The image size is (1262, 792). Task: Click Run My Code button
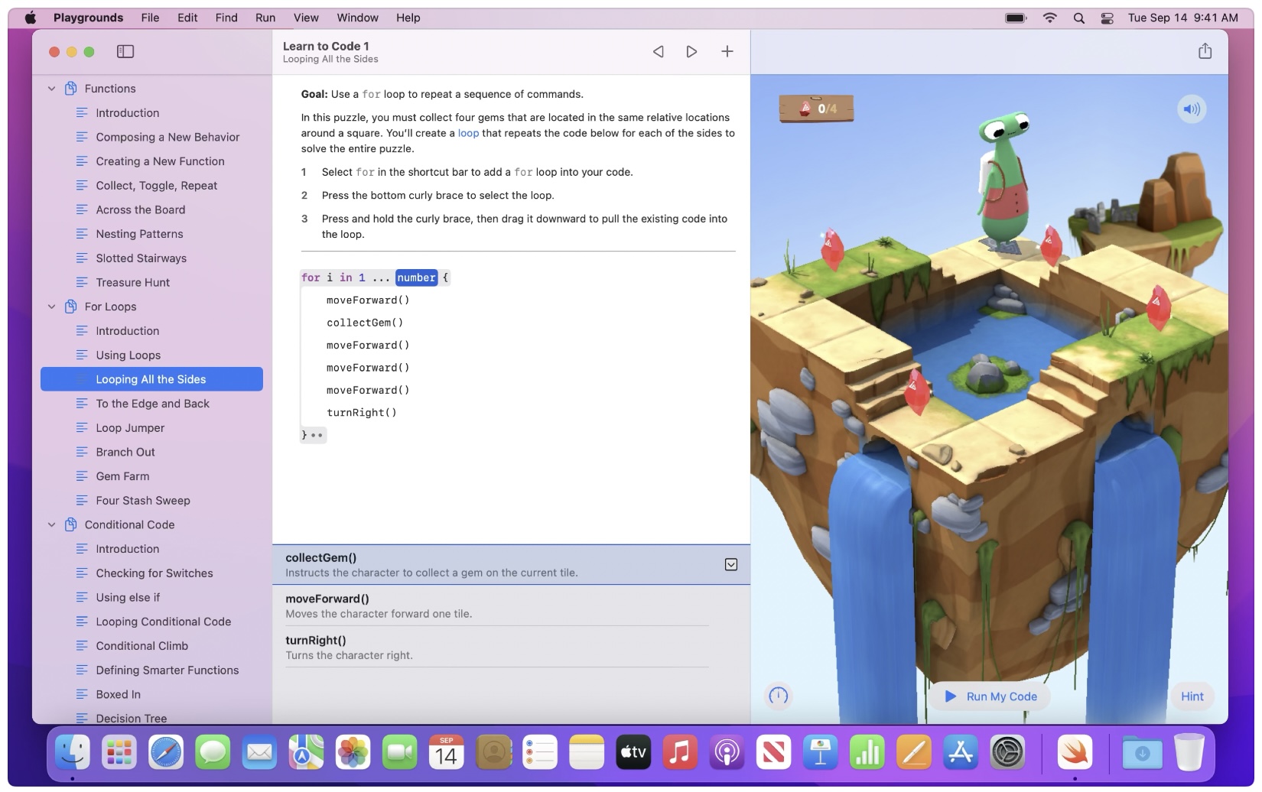coord(991,696)
